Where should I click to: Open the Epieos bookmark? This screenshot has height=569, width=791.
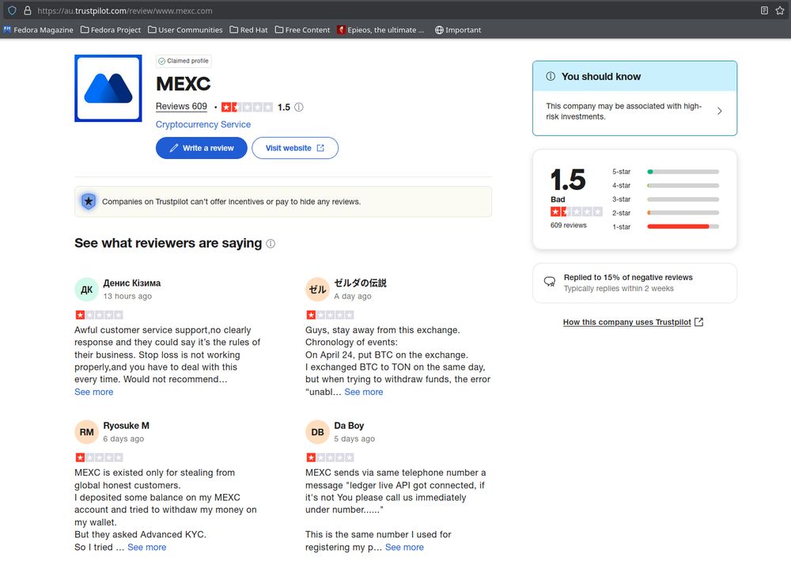click(381, 30)
